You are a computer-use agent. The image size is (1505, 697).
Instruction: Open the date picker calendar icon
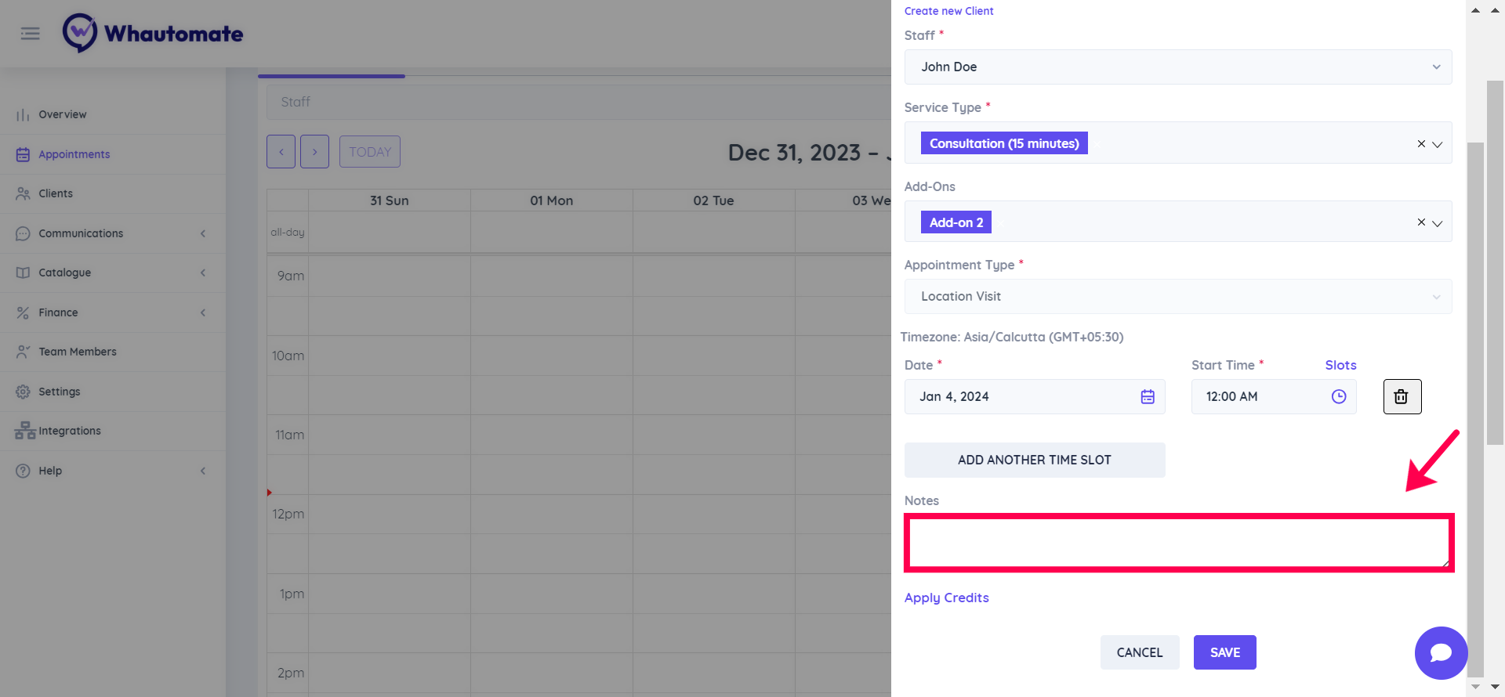(x=1148, y=397)
